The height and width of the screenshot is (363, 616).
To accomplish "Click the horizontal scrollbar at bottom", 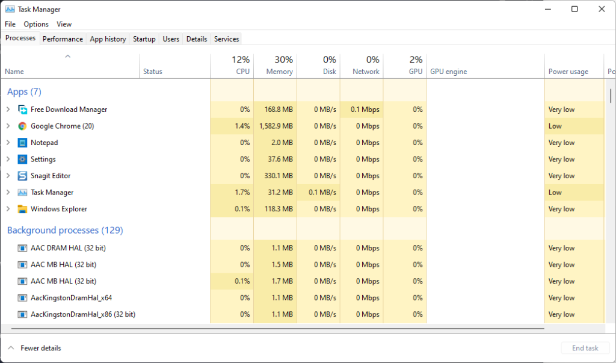I will pyautogui.click(x=278, y=328).
